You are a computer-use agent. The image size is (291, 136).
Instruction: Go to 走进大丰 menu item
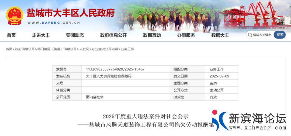(x=41, y=35)
